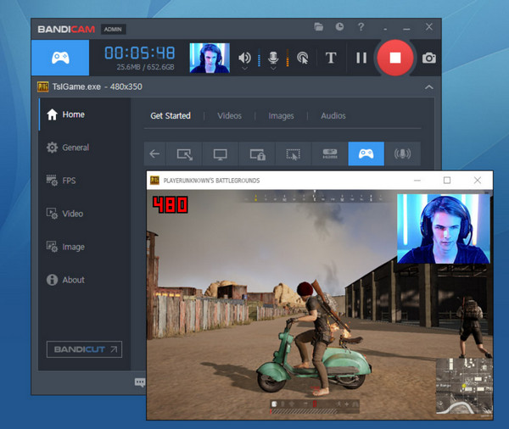
Task: Click the microphone volume level meter
Action: point(288,58)
